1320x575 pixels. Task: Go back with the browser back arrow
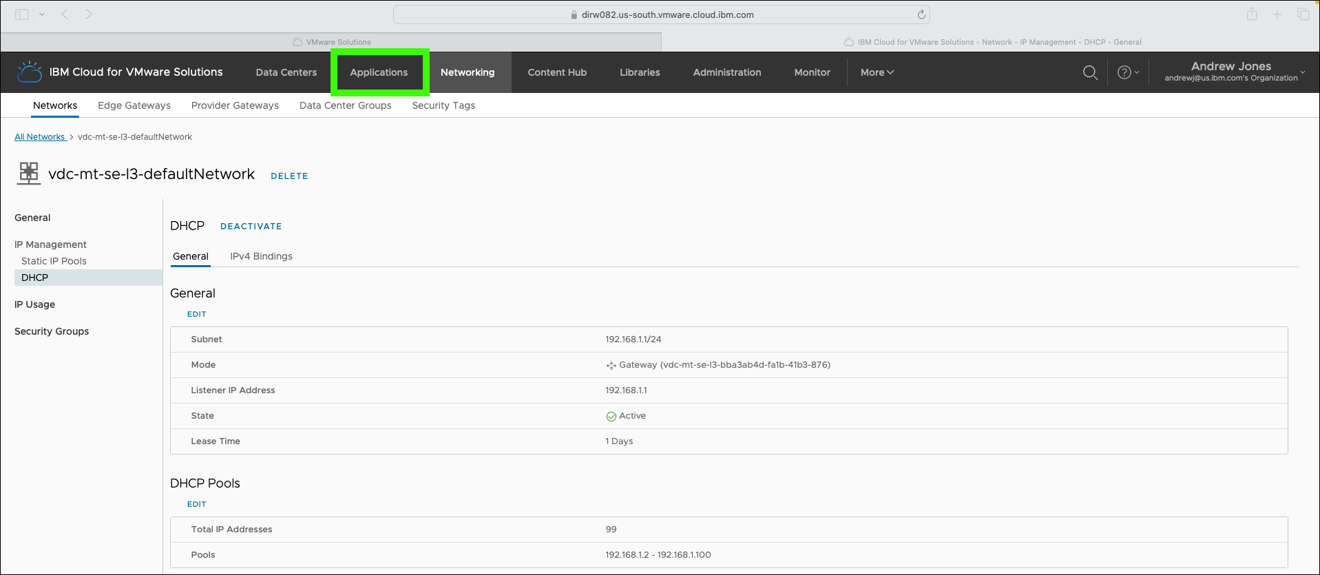65,14
